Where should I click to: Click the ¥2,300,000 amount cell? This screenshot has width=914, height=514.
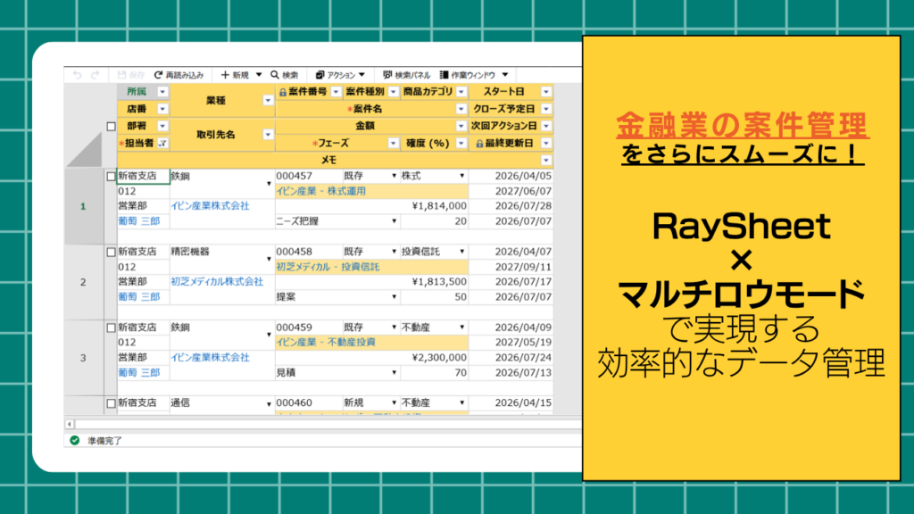pos(371,357)
